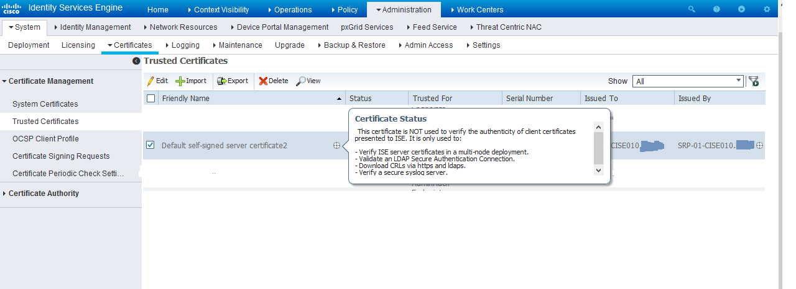Click target icon at end of Issued By cell
Viewport: 796px width, 289px height.
coord(759,145)
